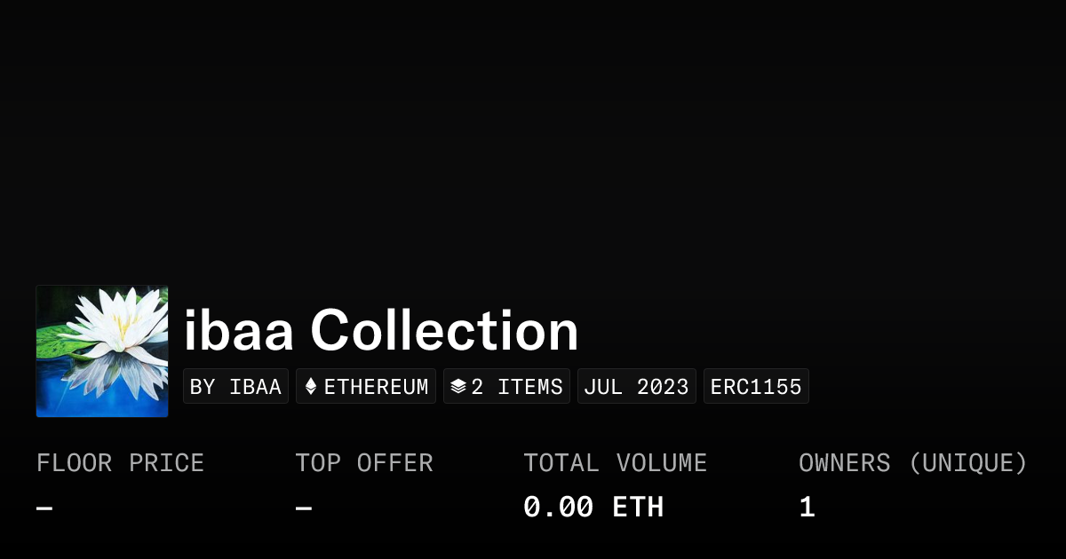
Task: Select the ETHEREUM chain label text
Action: [376, 387]
